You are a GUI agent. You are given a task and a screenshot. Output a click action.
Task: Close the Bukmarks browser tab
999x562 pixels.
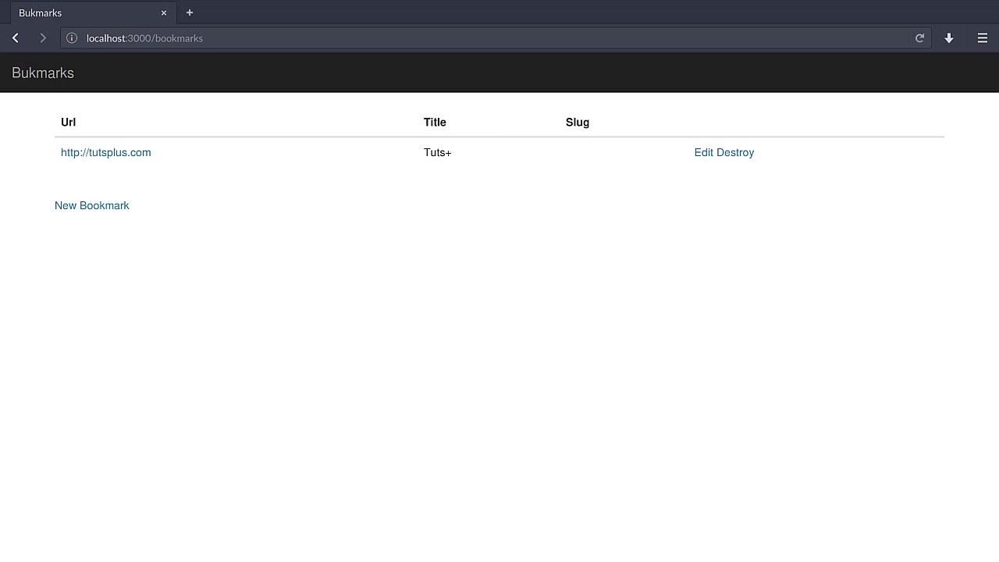(x=164, y=12)
